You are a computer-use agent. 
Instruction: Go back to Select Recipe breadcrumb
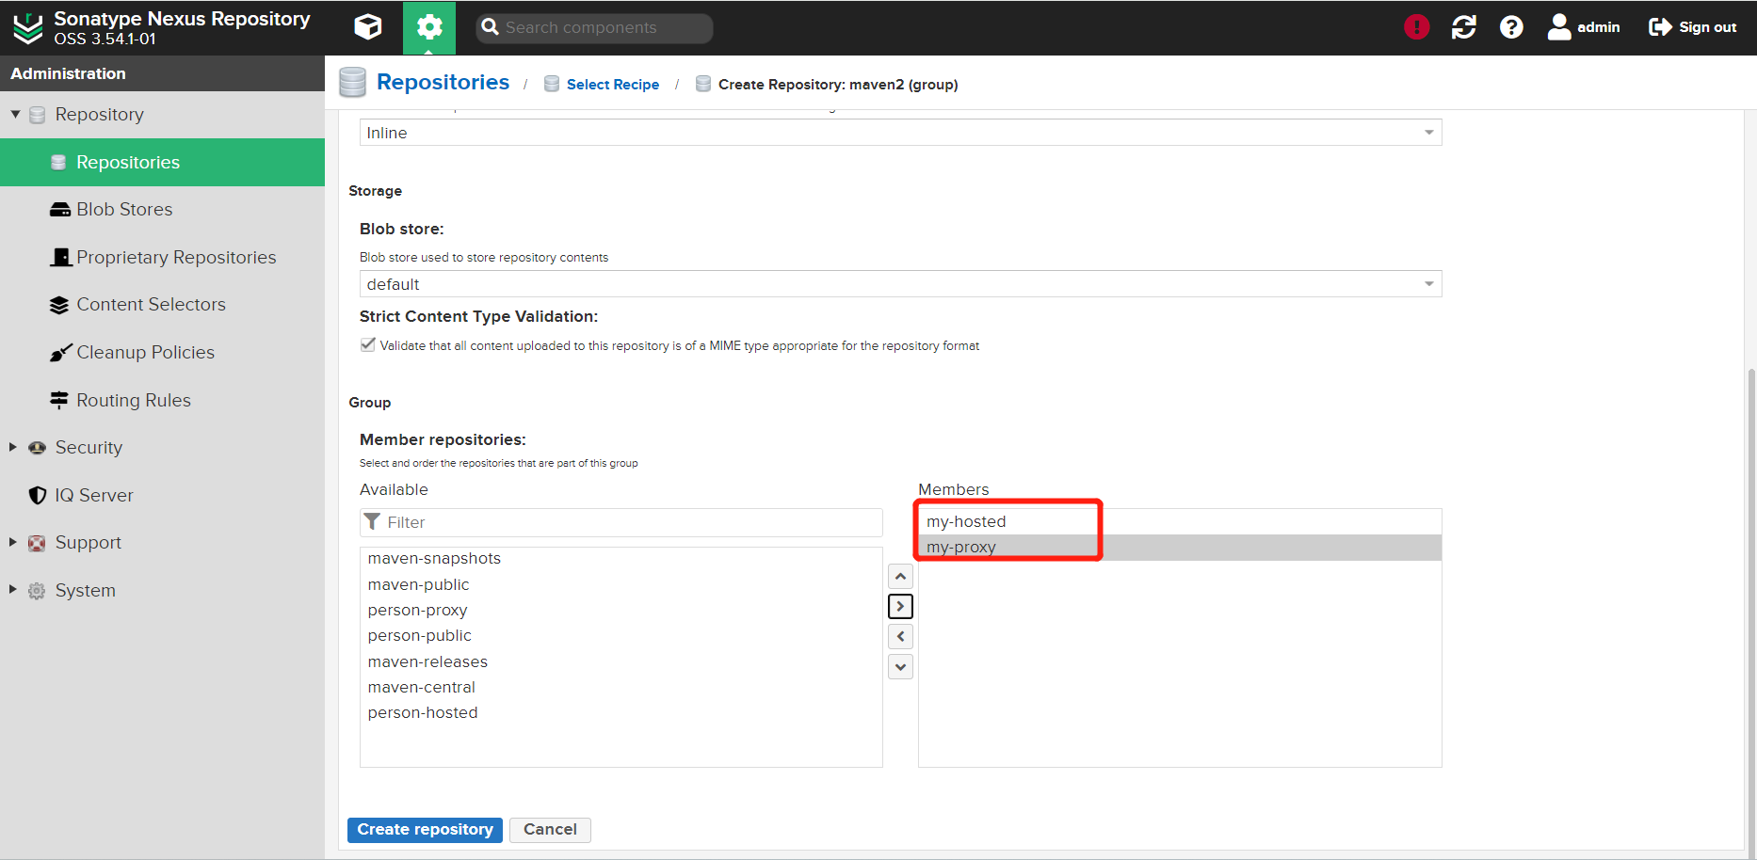point(613,84)
